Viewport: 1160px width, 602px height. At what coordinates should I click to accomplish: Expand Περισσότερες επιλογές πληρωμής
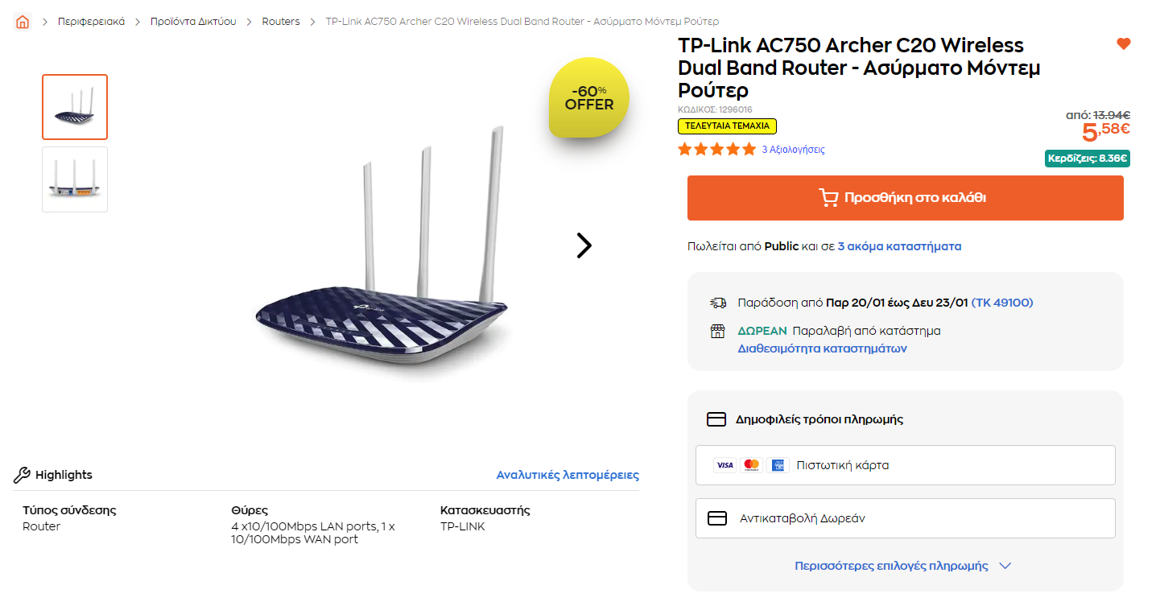click(x=902, y=566)
